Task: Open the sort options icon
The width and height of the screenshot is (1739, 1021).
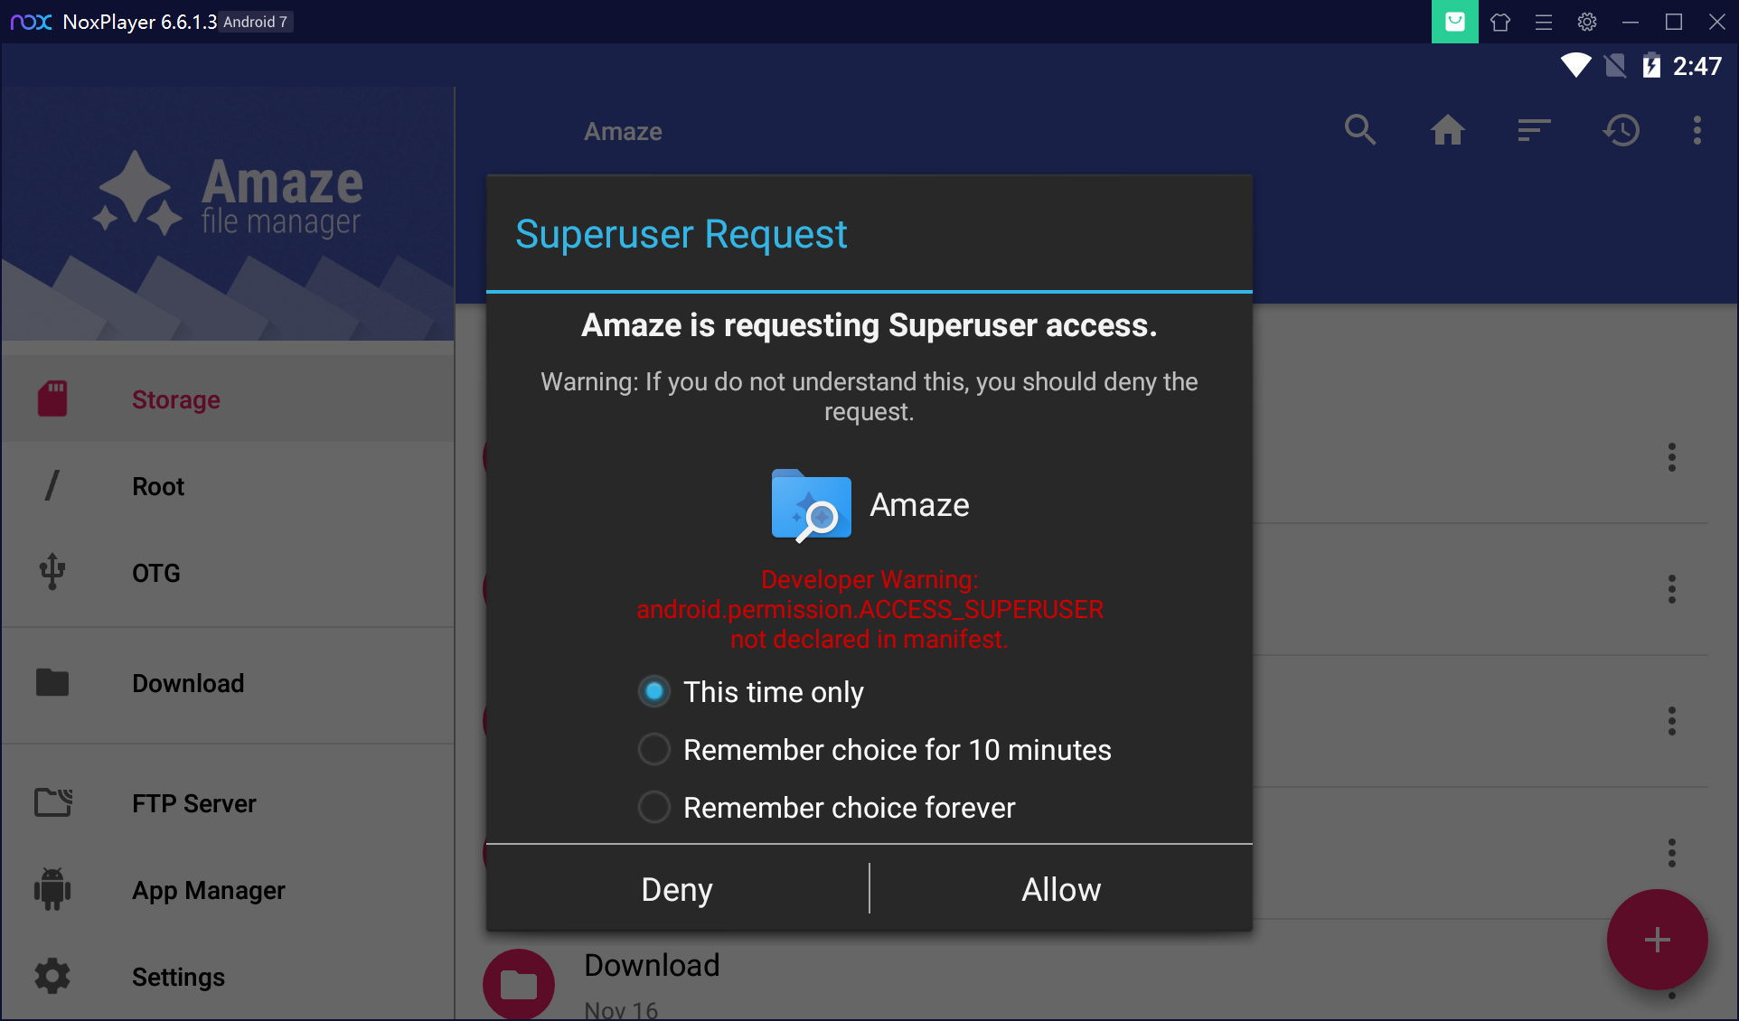Action: click(x=1534, y=130)
